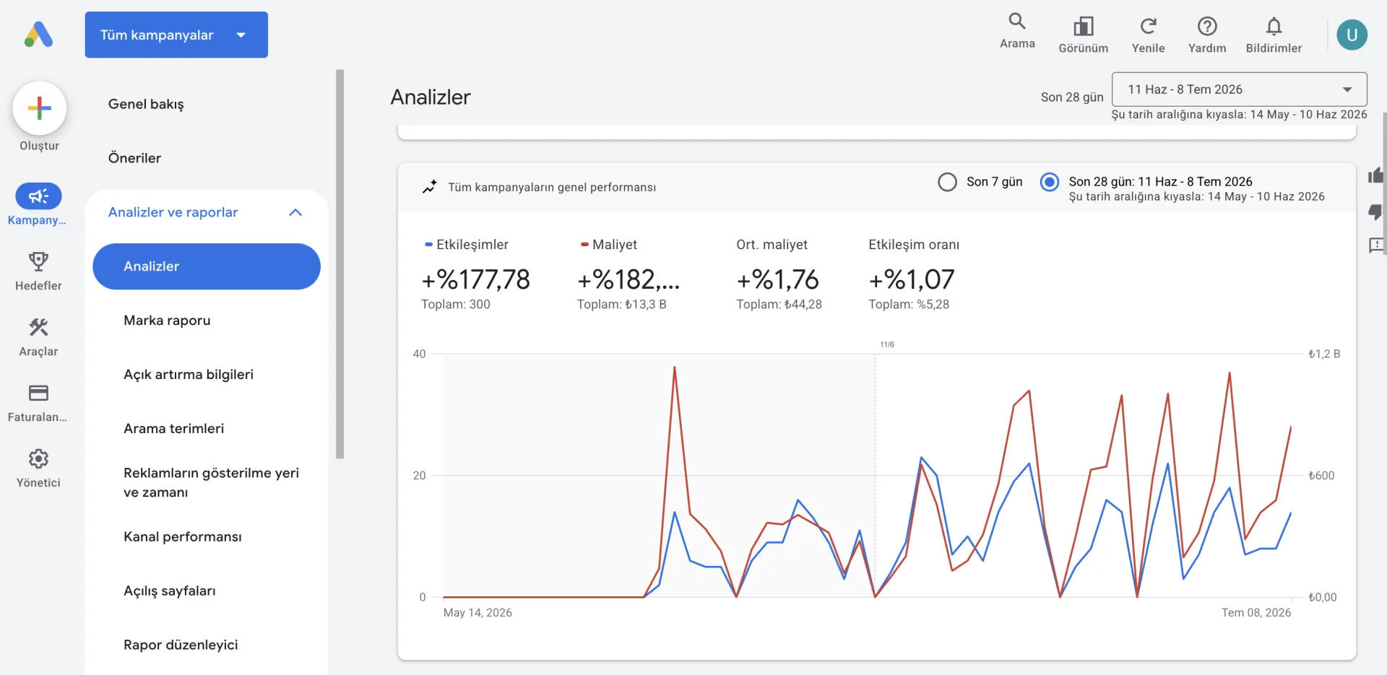This screenshot has height=675, width=1387.
Task: Click the thumbs down feedback icon
Action: point(1376,211)
